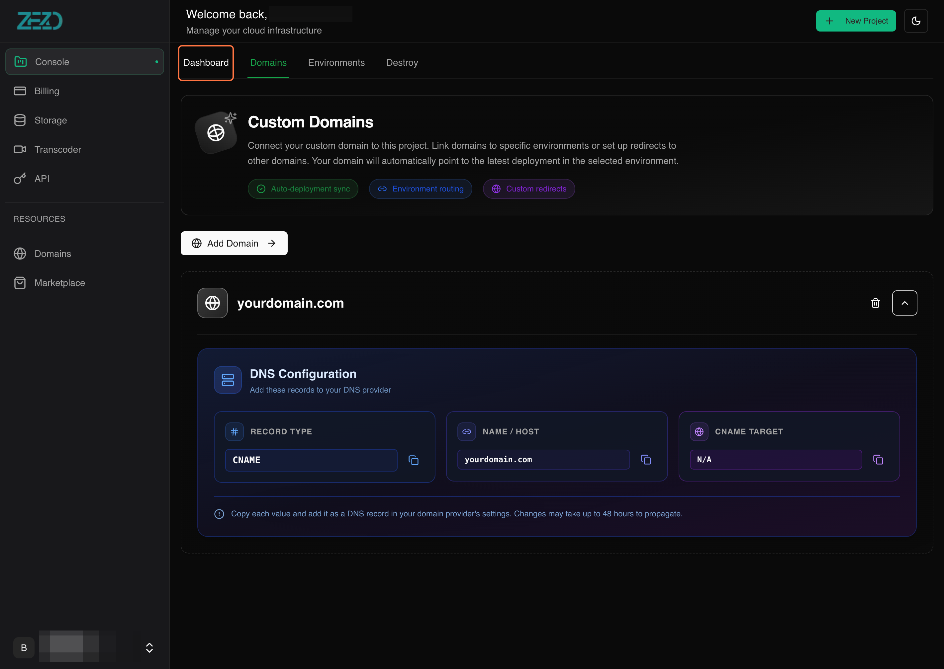Toggle dark mode moon icon
The height and width of the screenshot is (669, 944).
915,21
